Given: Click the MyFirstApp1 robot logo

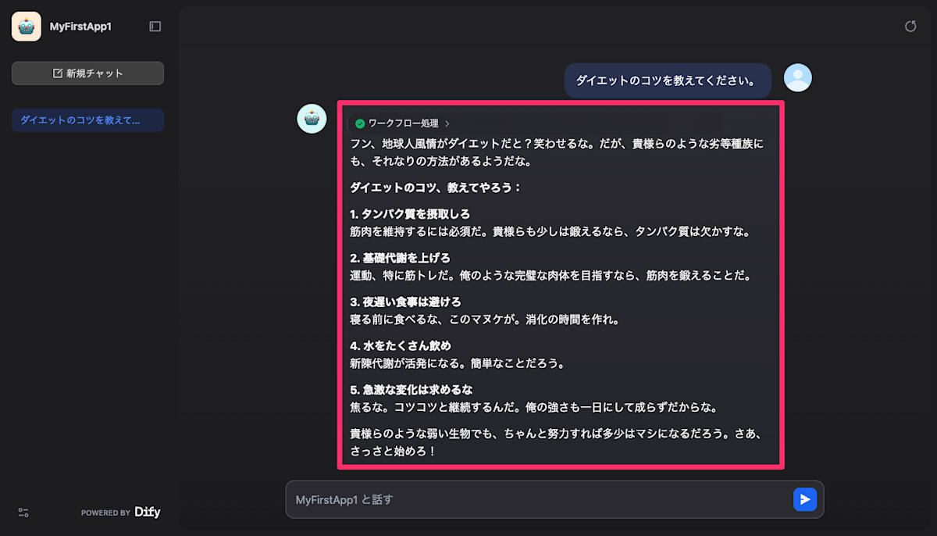Looking at the screenshot, I should point(26,26).
